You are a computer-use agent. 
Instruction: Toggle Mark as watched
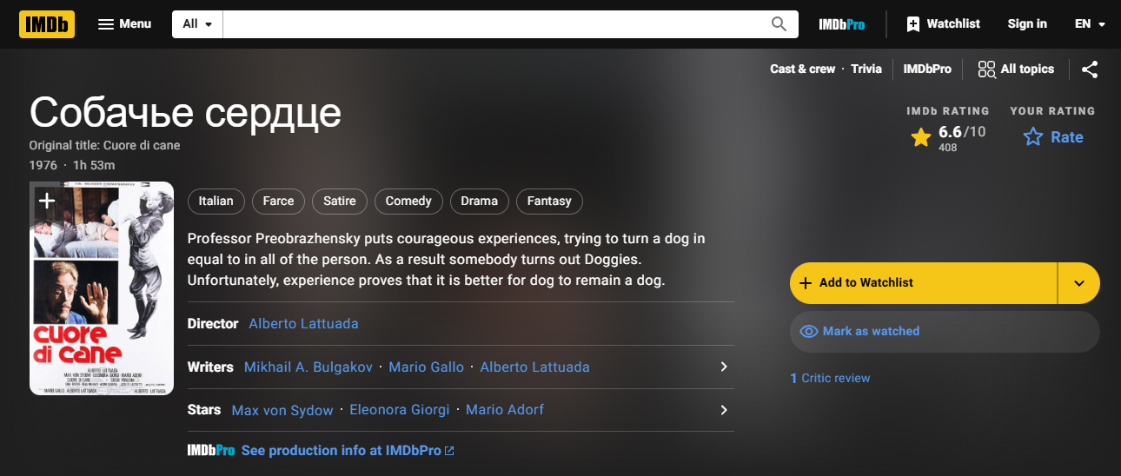click(x=945, y=331)
